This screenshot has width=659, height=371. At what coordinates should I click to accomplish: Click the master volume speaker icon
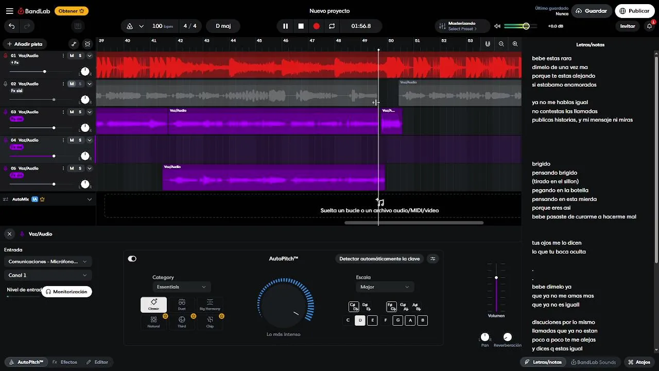[x=497, y=26]
